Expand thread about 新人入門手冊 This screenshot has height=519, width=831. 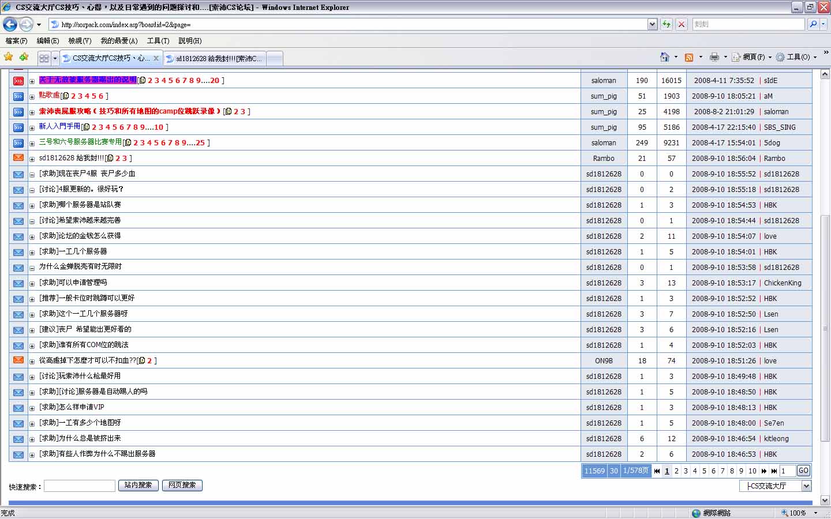32,128
